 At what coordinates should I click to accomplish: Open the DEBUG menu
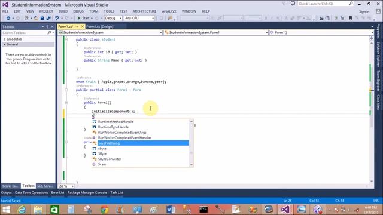(78, 11)
